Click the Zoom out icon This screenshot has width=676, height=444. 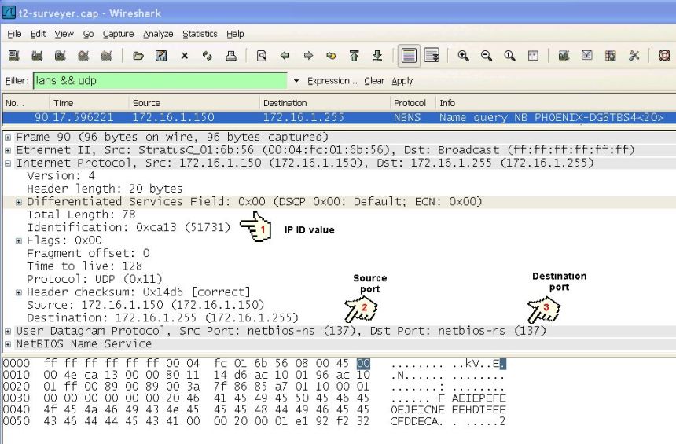487,57
